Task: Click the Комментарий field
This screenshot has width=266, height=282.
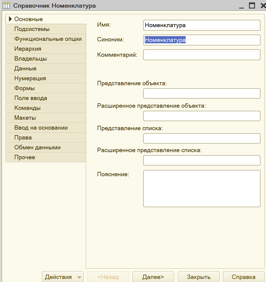Action: (202, 55)
